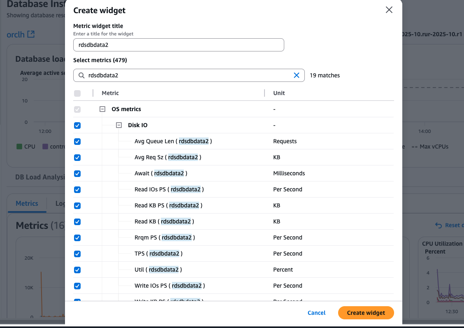This screenshot has width=464, height=328.
Task: Toggle the select-all metrics checkbox
Action: pyautogui.click(x=77, y=93)
